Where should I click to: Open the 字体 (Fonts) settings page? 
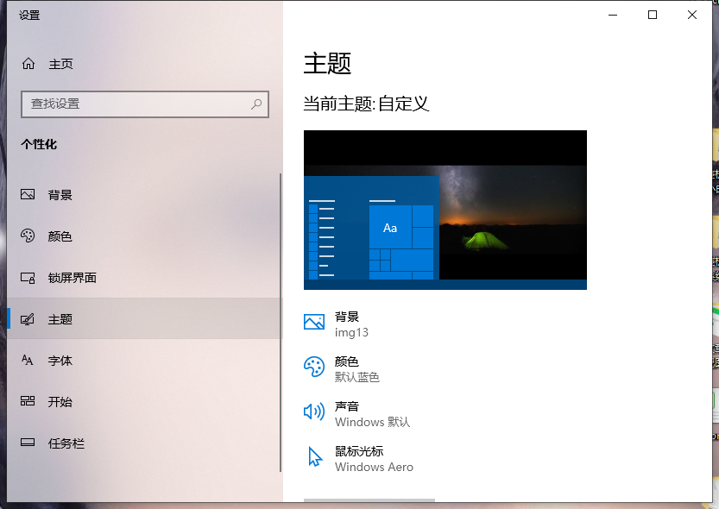point(60,361)
